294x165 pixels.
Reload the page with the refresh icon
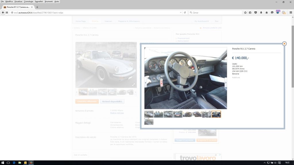point(185,13)
